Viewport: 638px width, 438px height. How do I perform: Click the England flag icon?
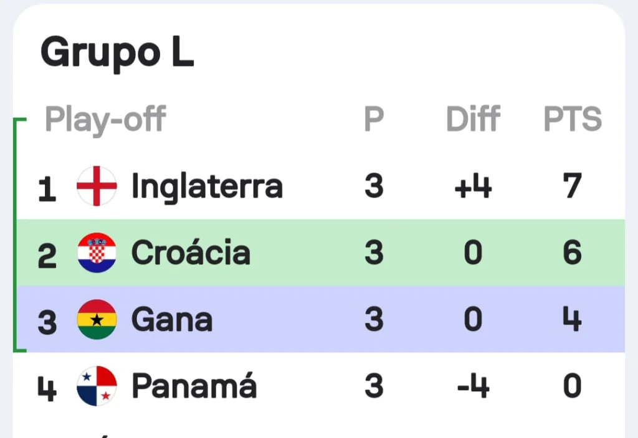coord(97,186)
